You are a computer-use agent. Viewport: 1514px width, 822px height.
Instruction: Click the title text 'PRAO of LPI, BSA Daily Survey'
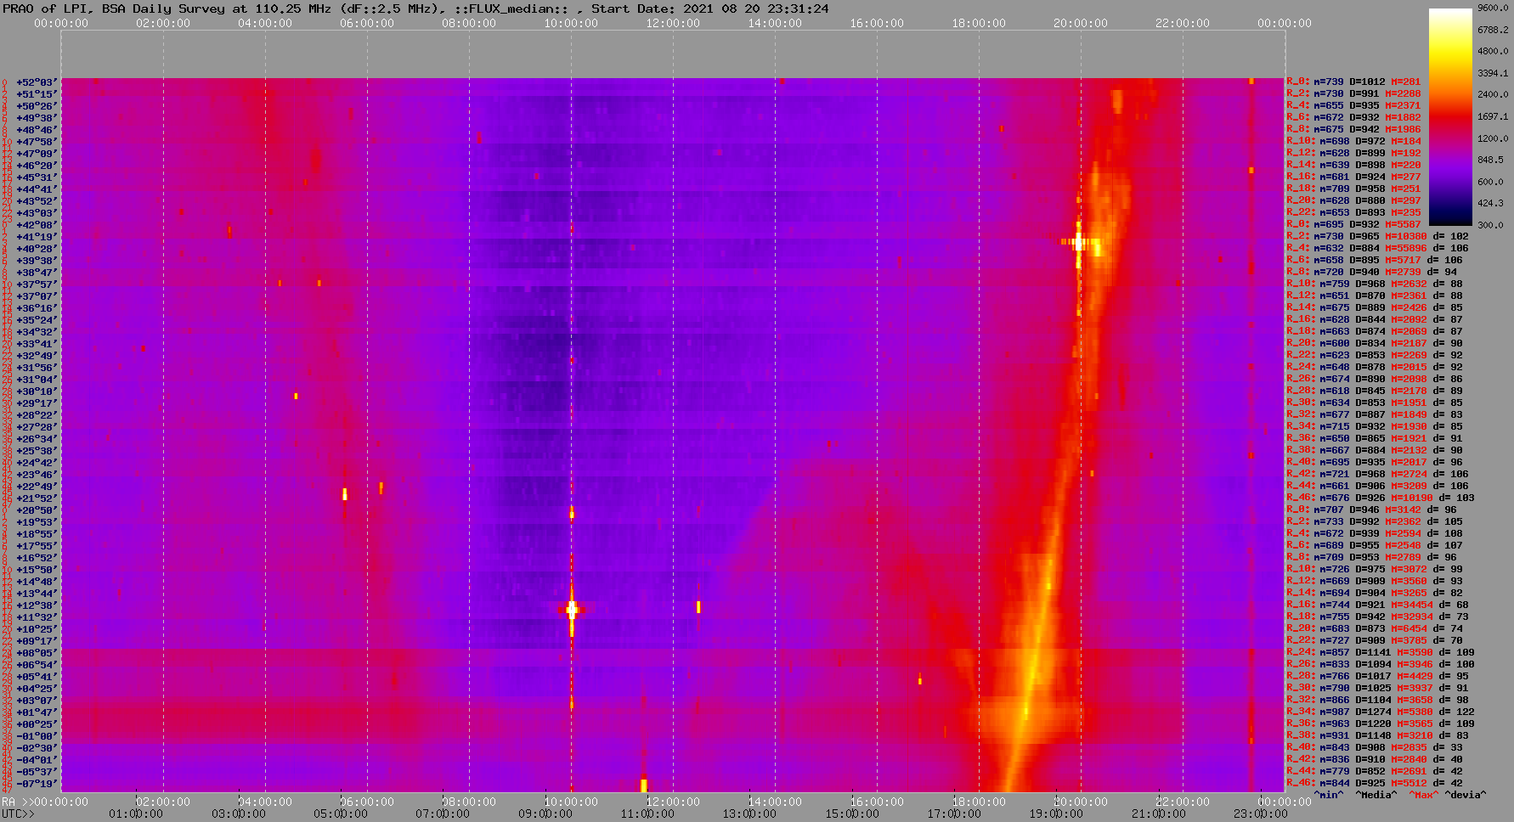click(114, 8)
